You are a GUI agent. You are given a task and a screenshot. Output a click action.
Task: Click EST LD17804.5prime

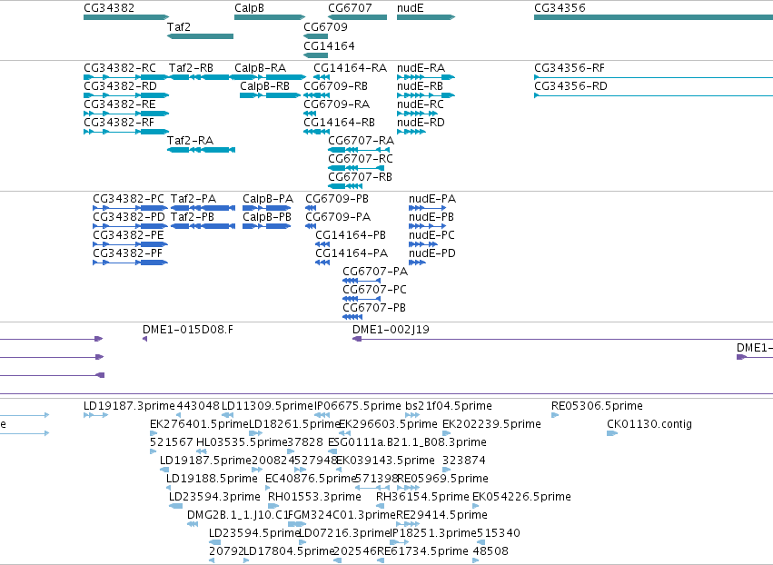[247, 560]
